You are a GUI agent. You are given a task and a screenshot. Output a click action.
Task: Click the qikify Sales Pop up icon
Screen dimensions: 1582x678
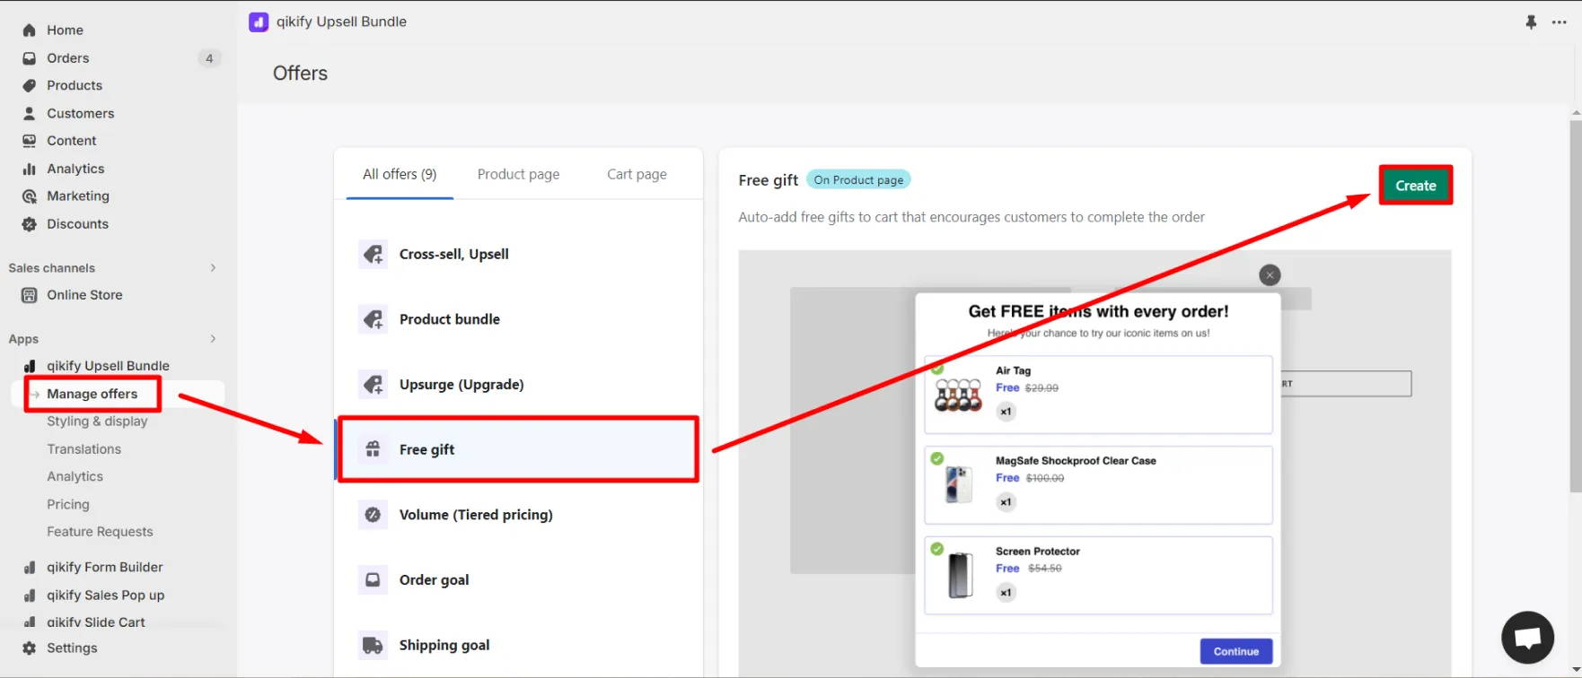(x=29, y=595)
